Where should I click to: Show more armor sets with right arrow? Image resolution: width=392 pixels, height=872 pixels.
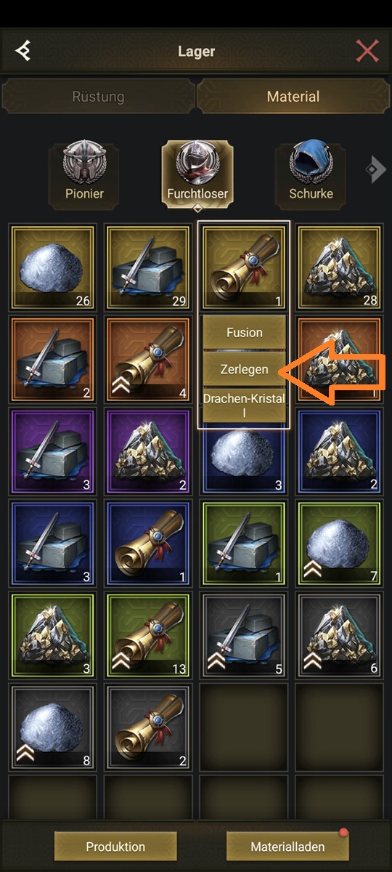click(375, 170)
